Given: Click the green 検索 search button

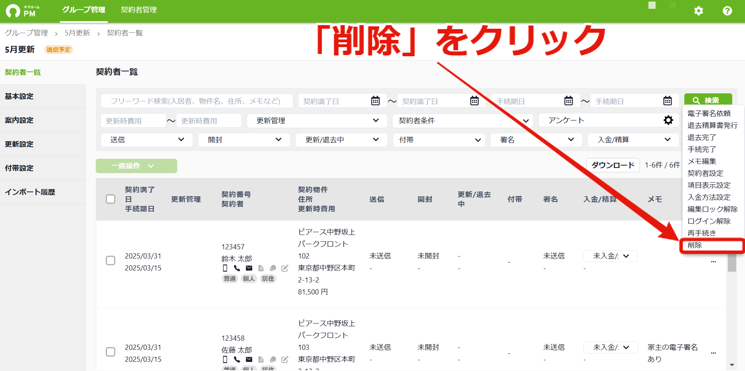Looking at the screenshot, I should (708, 100).
